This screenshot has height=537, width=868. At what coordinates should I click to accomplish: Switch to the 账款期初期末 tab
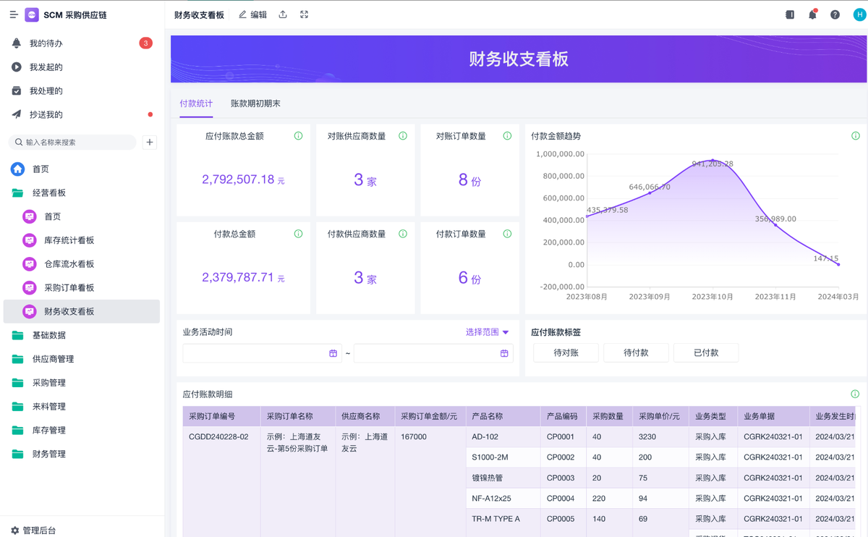tap(255, 103)
